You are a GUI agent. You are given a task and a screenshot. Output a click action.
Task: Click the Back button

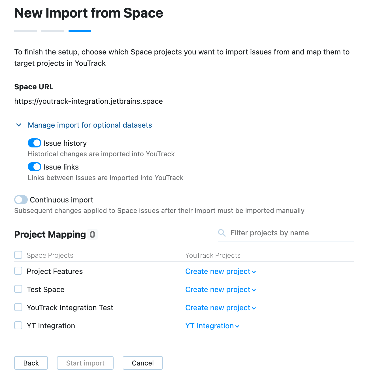[31, 363]
